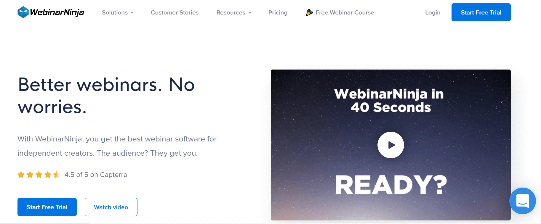Click the party popper icon beside Free Webinar Course
Viewport: 541px width, 224px height.
click(309, 12)
